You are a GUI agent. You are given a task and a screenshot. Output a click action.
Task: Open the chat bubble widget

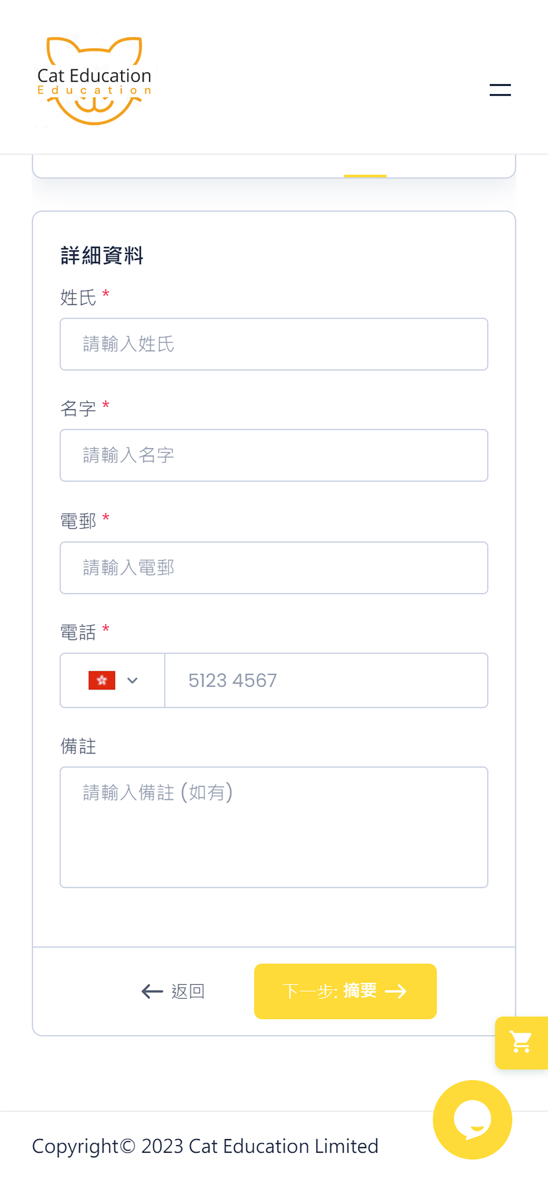click(473, 1119)
